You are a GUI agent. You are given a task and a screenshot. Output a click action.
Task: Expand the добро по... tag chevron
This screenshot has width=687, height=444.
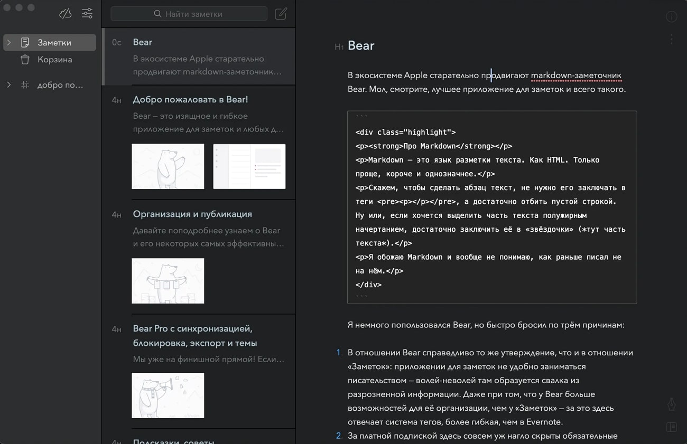pos(9,85)
